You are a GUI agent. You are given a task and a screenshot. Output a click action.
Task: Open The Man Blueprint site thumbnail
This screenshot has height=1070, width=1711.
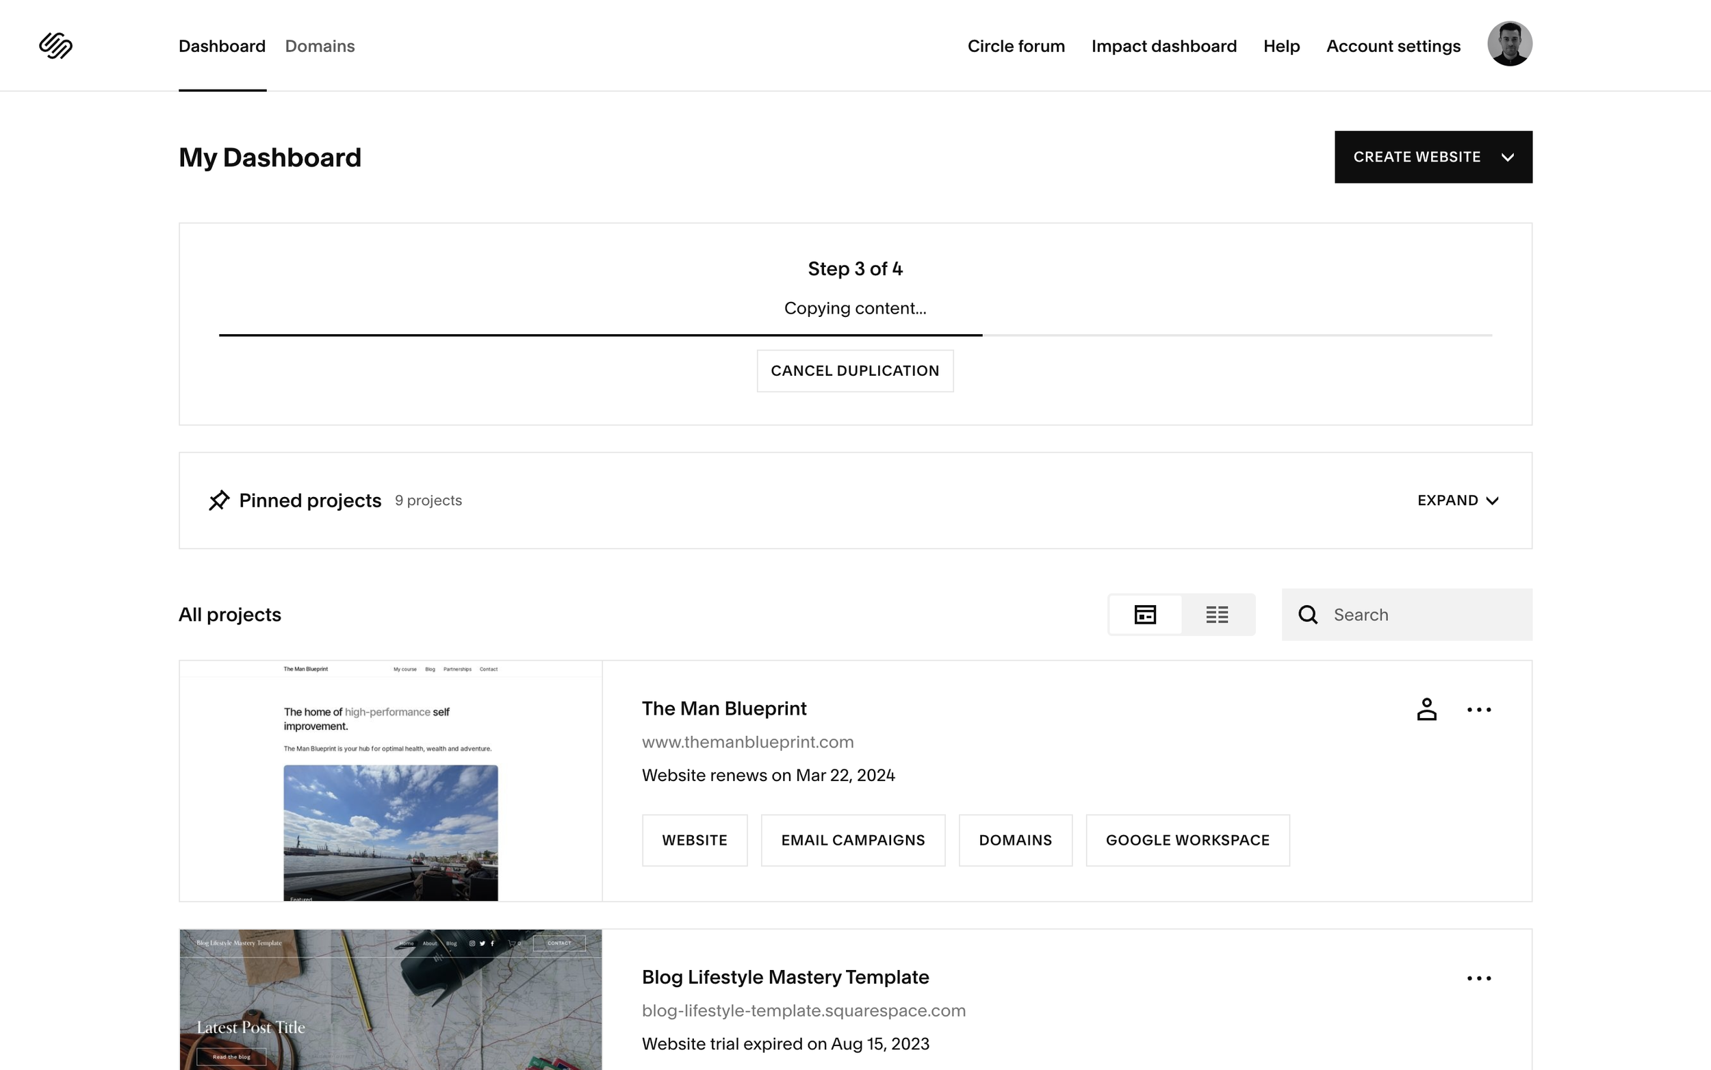pos(390,781)
